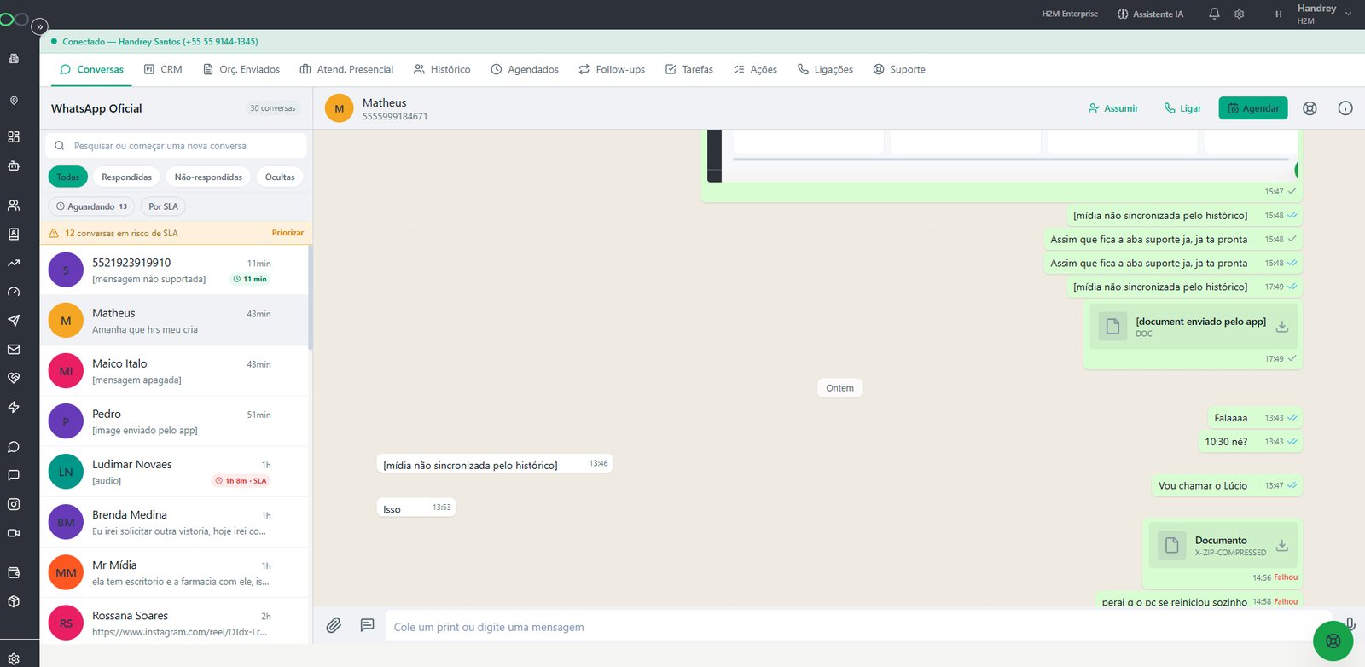The image size is (1365, 667).
Task: Open the trending chart icon in the sidebar
Action: point(14,264)
